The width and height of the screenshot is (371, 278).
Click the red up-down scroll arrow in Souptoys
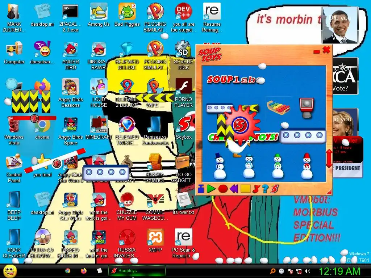[329, 158]
